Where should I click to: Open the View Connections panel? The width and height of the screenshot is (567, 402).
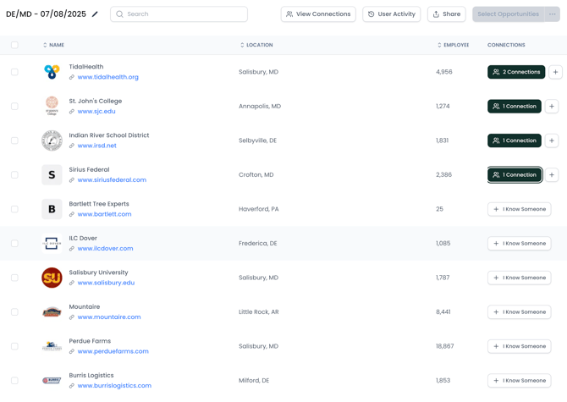[318, 14]
